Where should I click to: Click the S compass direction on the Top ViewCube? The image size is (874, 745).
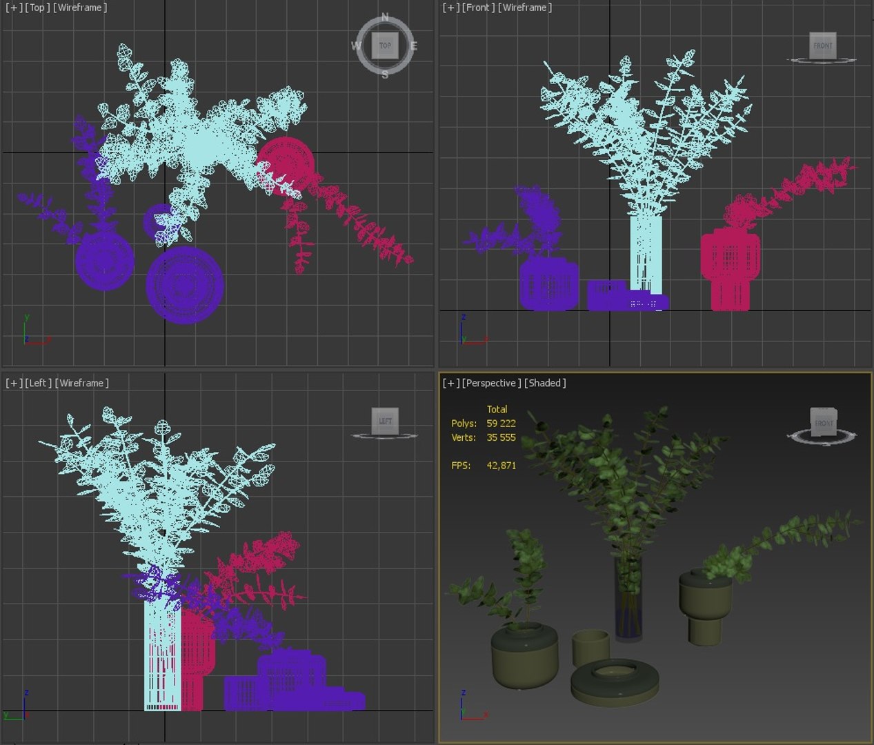tap(385, 74)
